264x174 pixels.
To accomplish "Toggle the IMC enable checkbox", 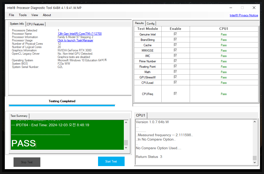I will 175,56.
